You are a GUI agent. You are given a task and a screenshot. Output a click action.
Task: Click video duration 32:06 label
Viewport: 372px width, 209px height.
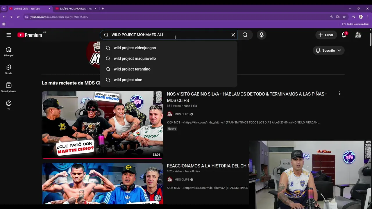point(156,155)
